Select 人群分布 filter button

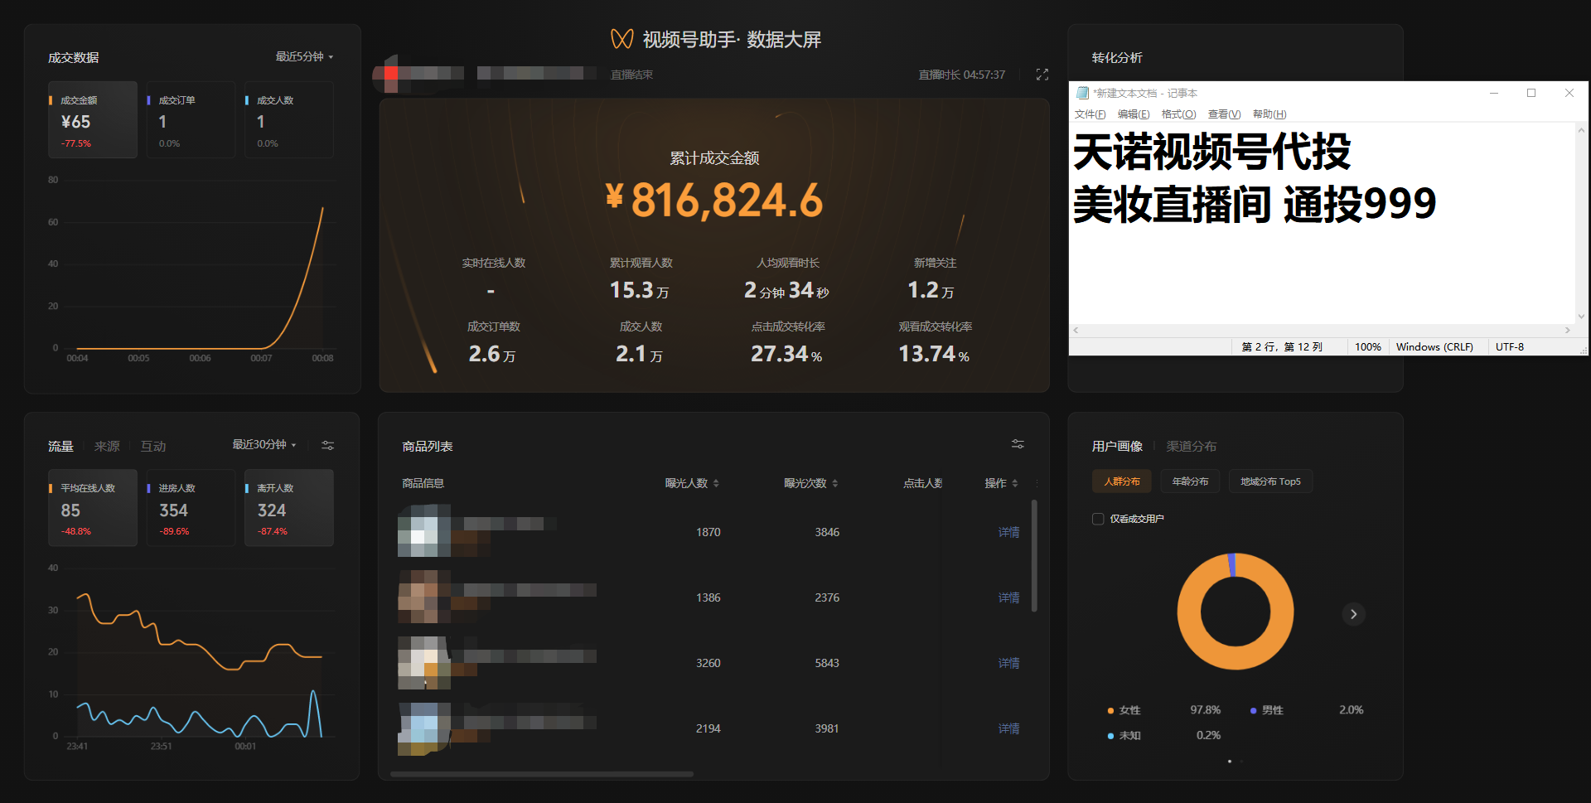(1122, 481)
